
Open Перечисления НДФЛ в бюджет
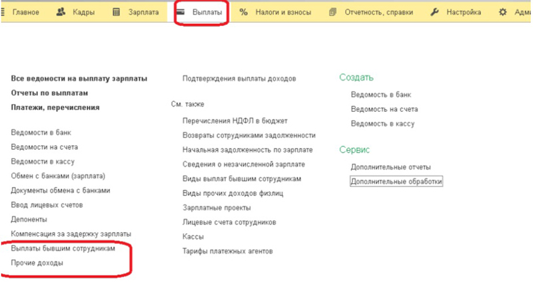click(x=235, y=121)
